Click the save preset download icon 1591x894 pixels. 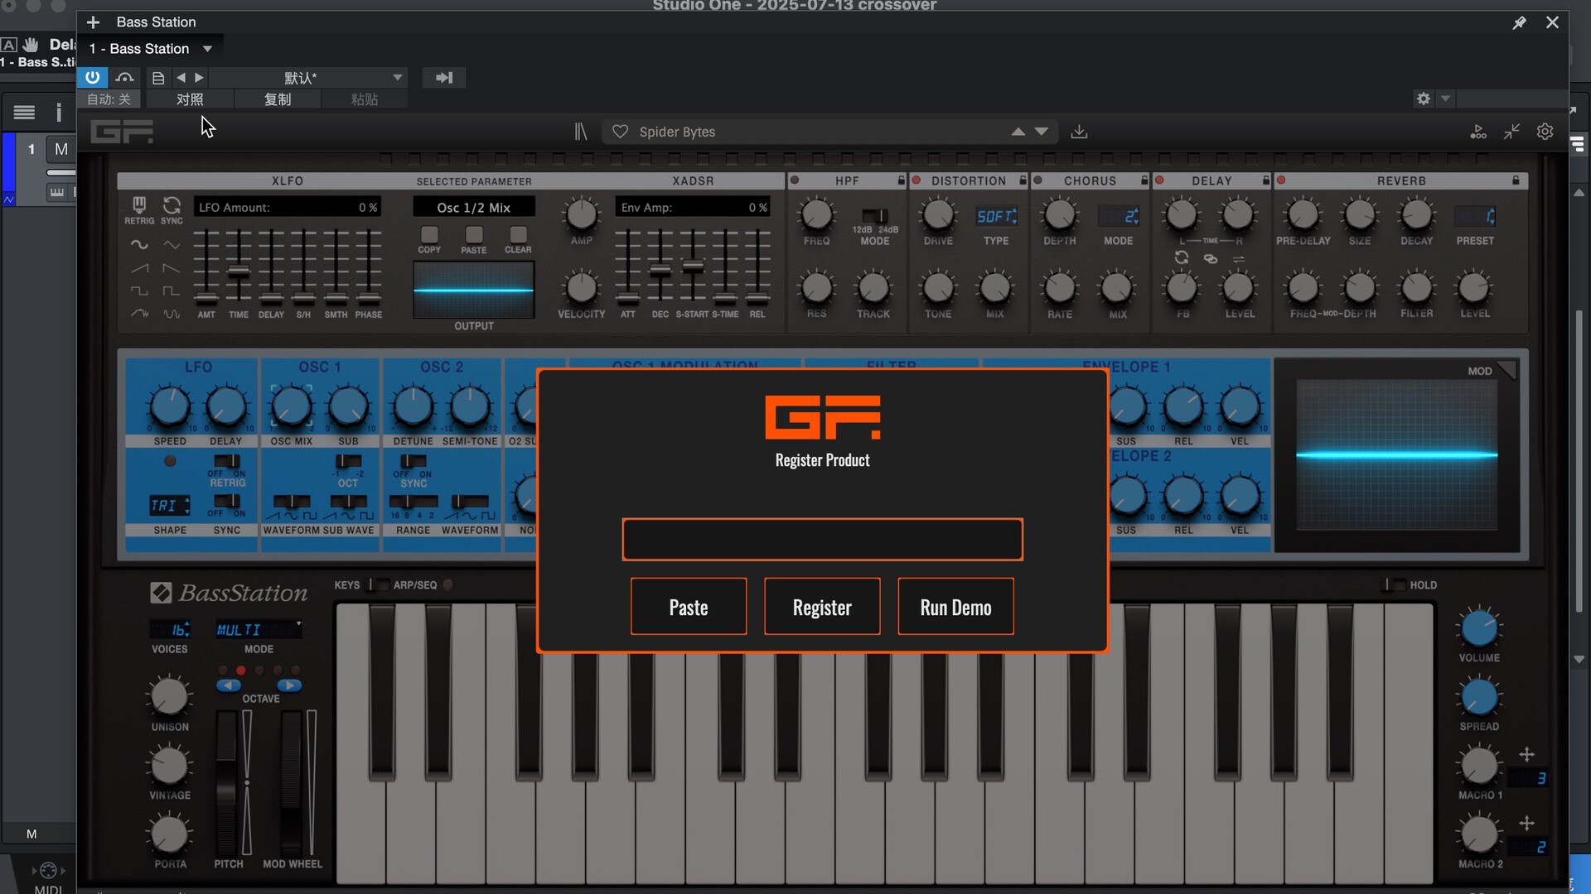[1079, 132]
